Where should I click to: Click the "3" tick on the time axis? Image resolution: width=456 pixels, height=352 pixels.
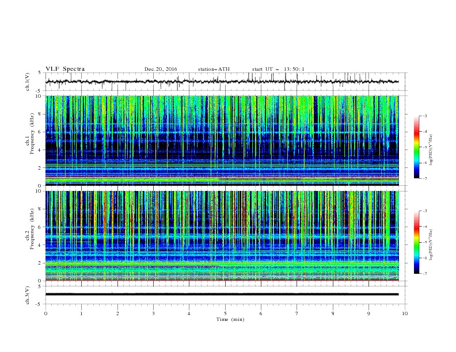(153, 313)
